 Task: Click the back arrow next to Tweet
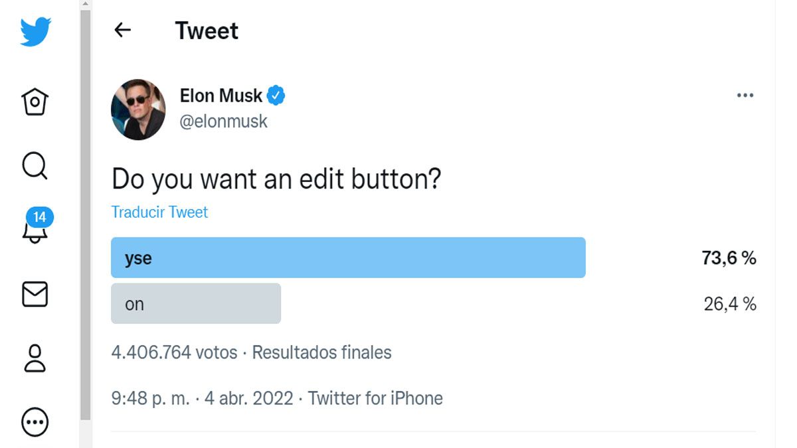point(122,30)
